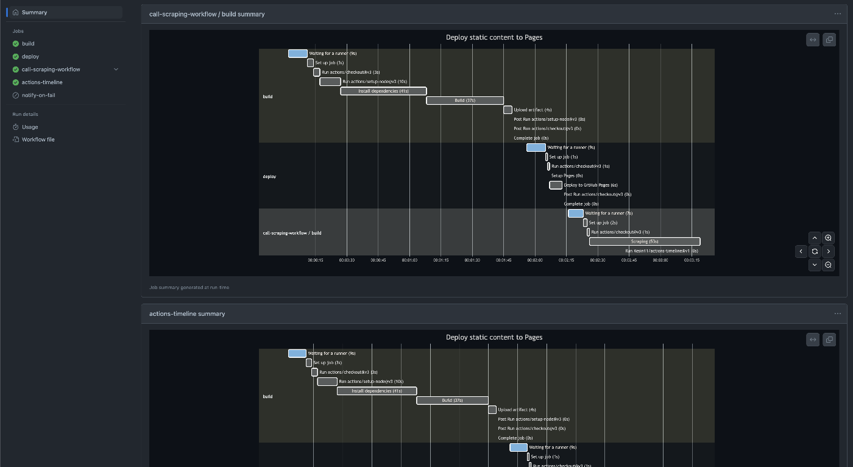853x467 pixels.
Task: Click expand-width arrows icon in first diagram
Action: click(x=813, y=40)
